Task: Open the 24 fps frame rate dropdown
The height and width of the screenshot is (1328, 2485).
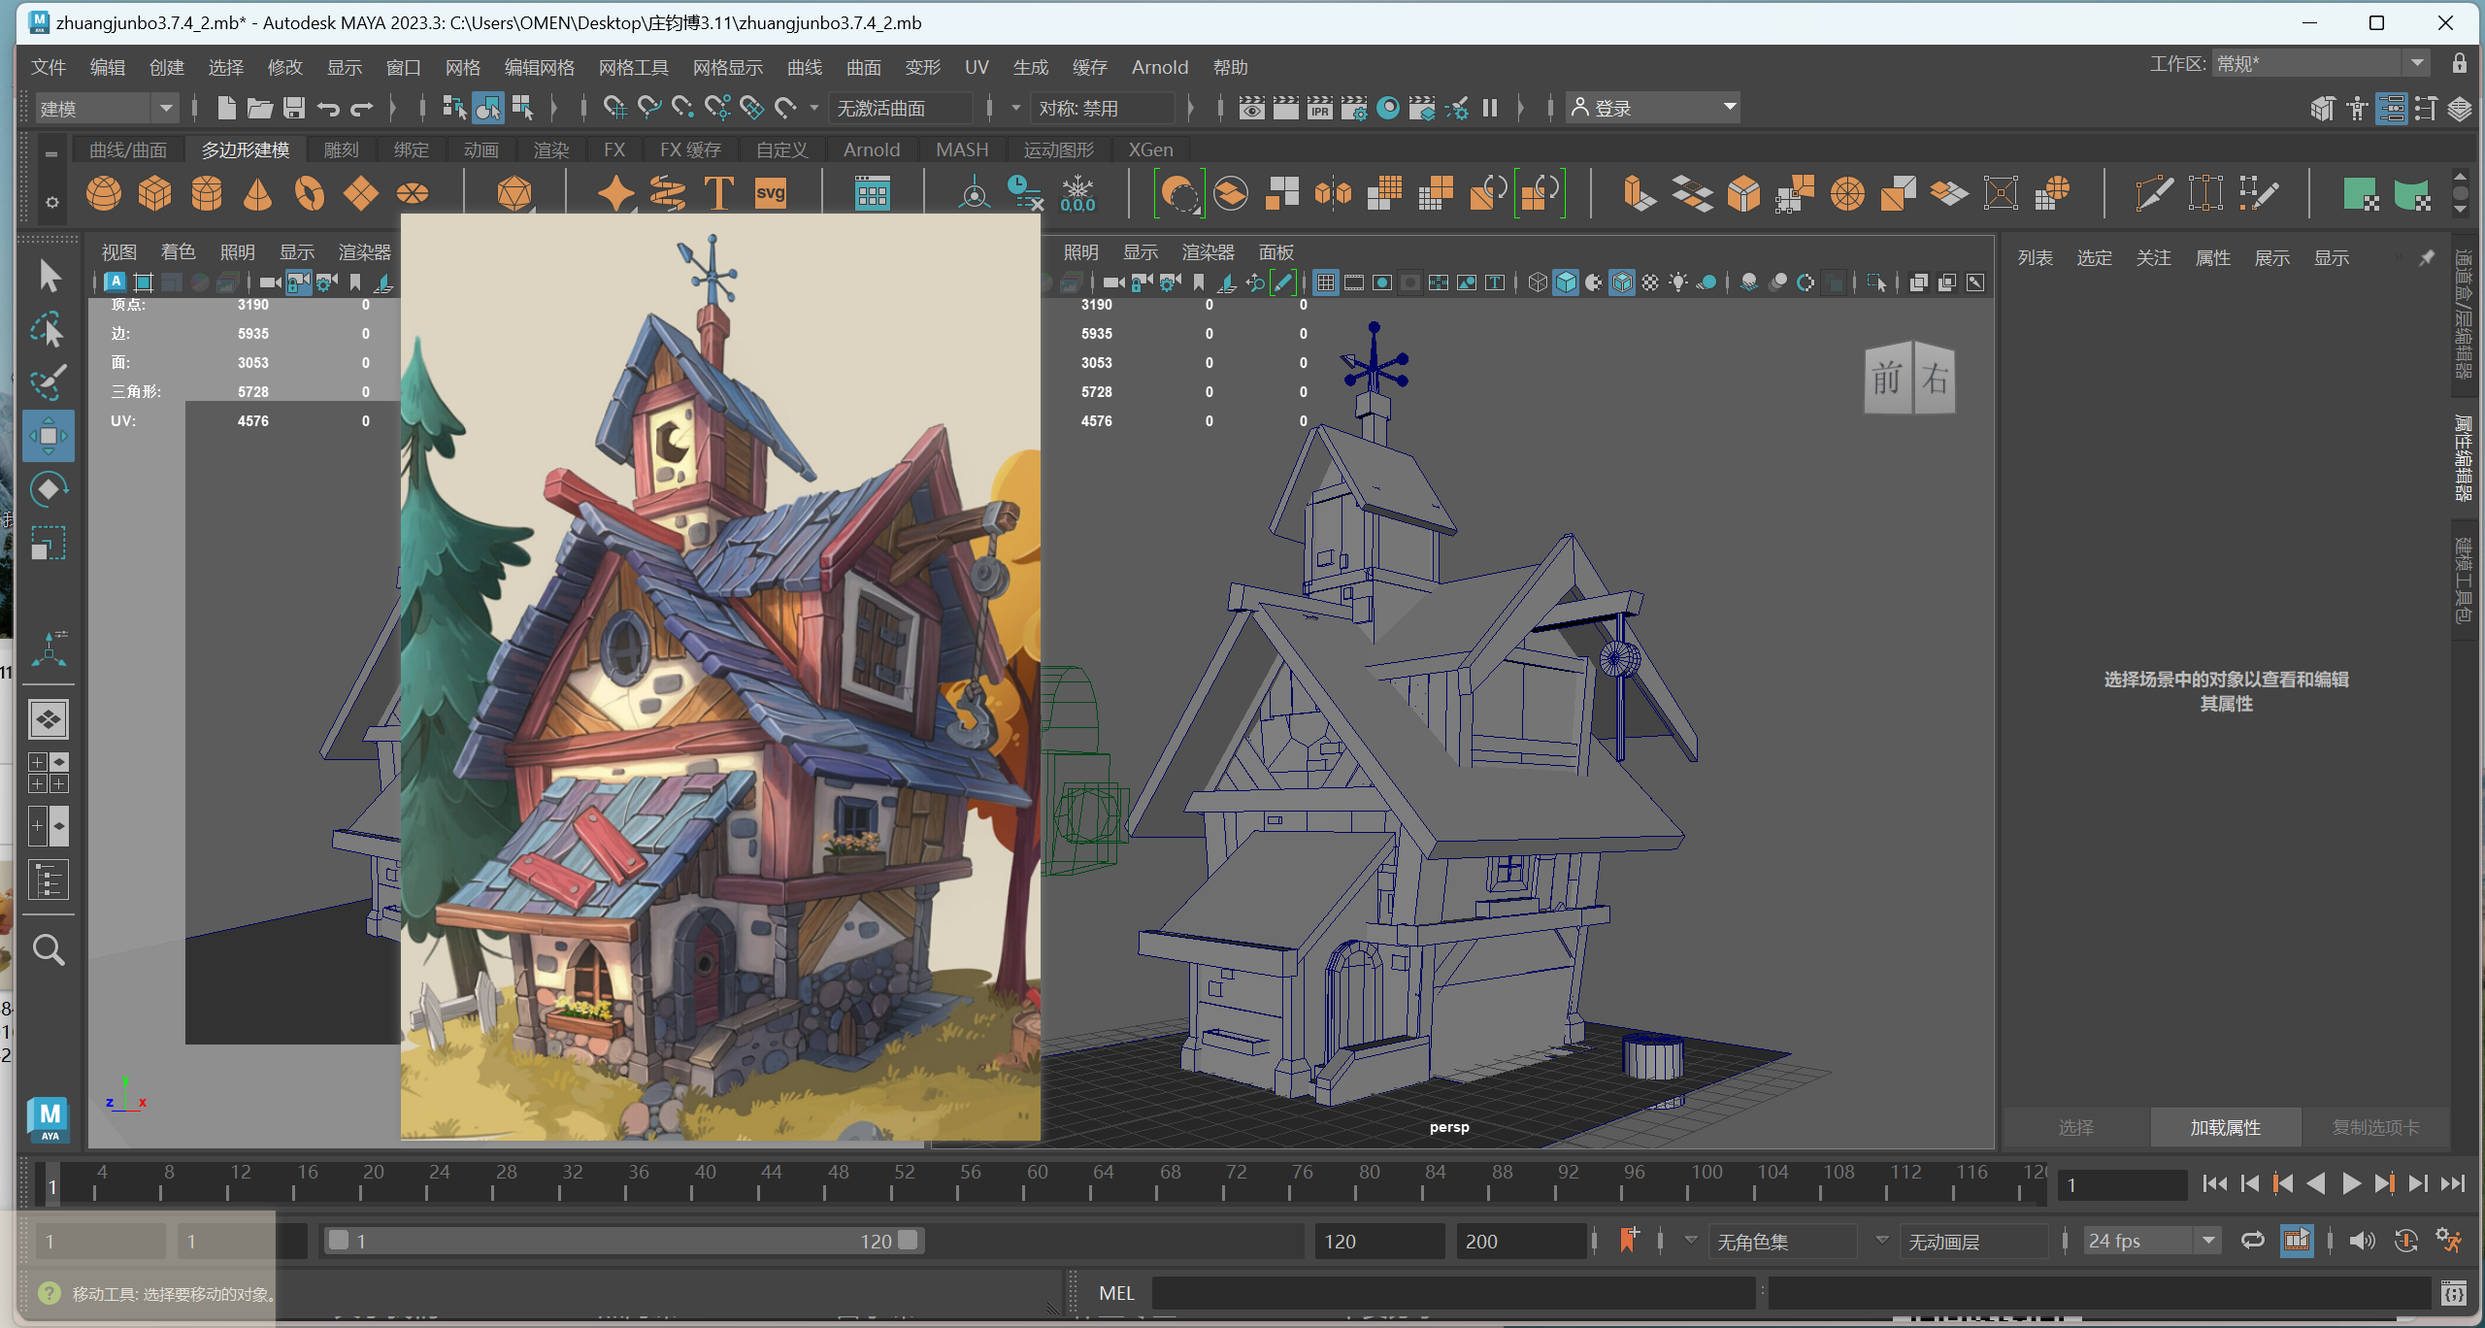Action: (2152, 1242)
